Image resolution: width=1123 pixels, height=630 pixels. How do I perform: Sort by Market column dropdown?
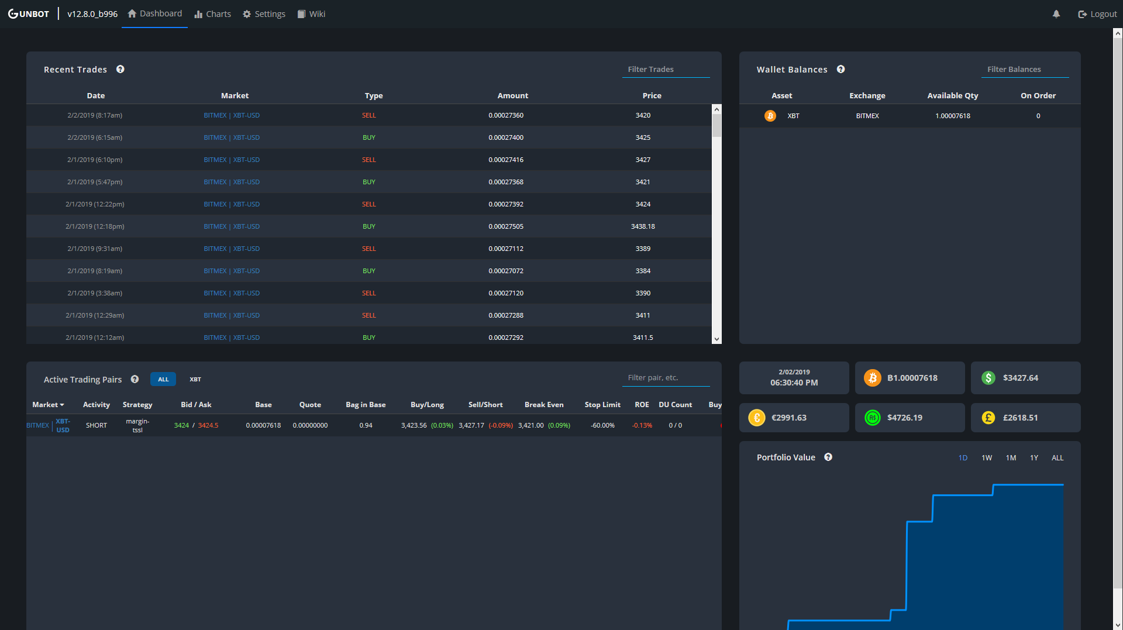[48, 405]
